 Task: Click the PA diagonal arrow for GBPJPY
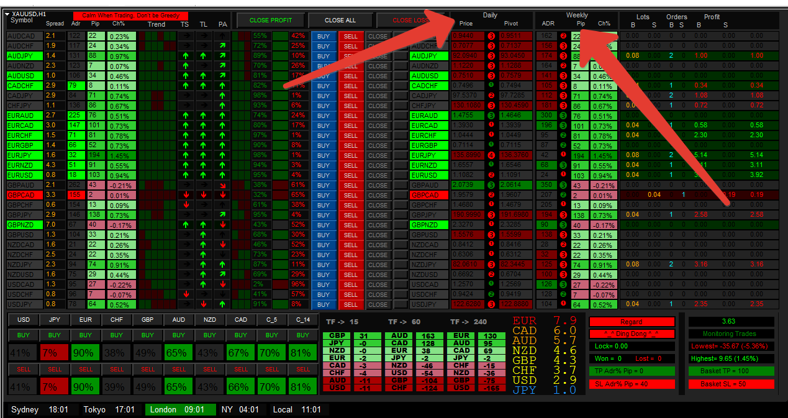click(x=222, y=216)
